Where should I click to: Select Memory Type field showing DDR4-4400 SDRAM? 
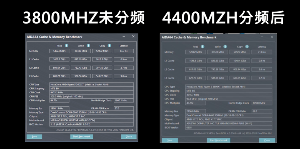click(x=229, y=115)
